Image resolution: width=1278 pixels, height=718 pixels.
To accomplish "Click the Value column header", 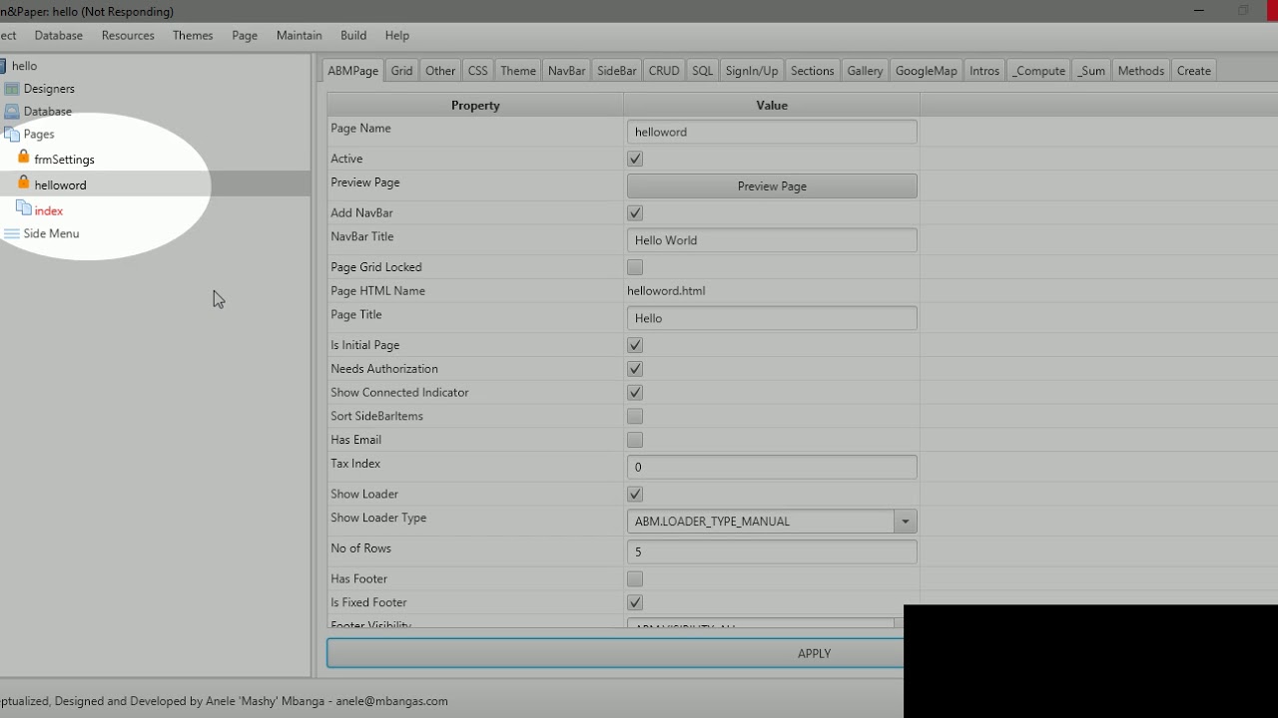I will 772,105.
